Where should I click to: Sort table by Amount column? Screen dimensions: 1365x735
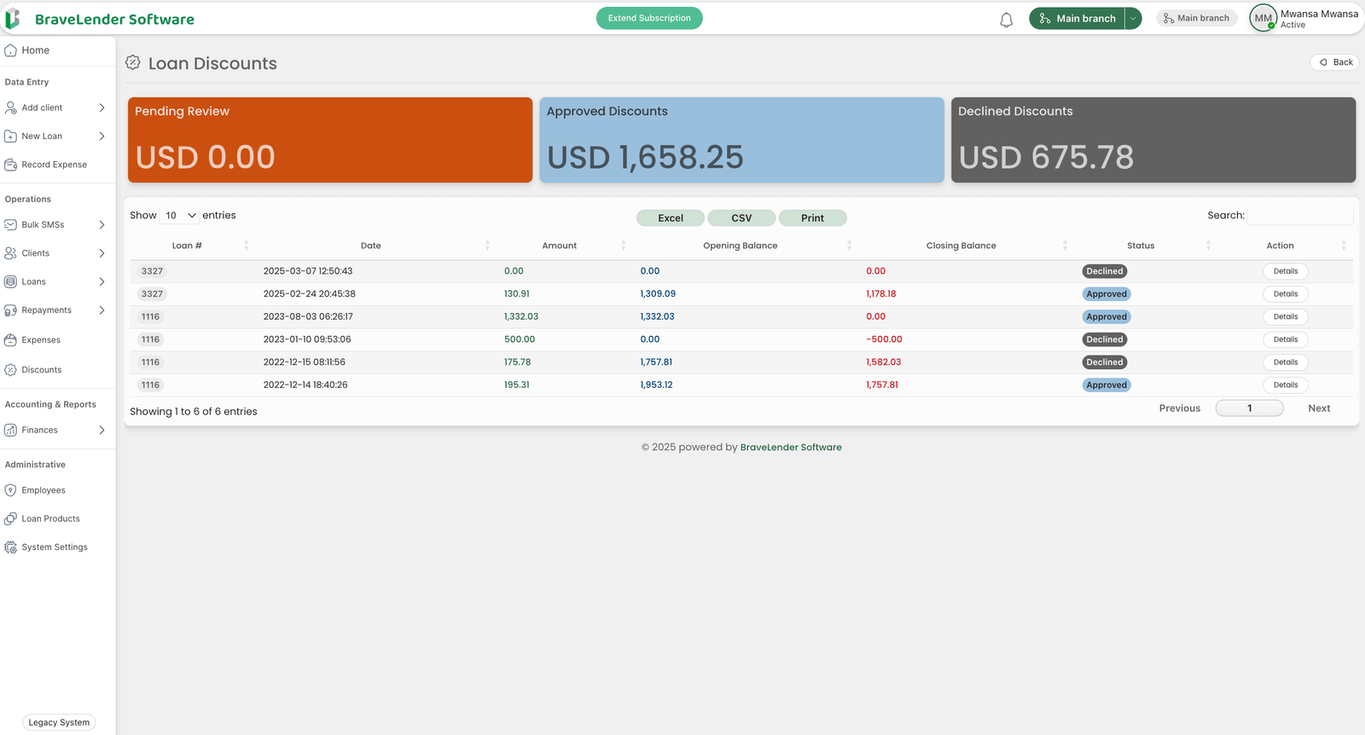pos(560,246)
